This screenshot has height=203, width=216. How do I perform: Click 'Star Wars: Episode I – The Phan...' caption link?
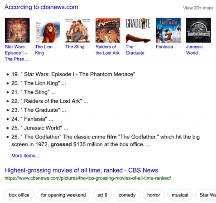coord(16,53)
